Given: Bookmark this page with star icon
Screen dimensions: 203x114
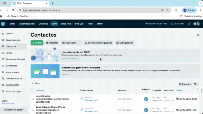Looking at the screenshot, I should (x=168, y=10).
